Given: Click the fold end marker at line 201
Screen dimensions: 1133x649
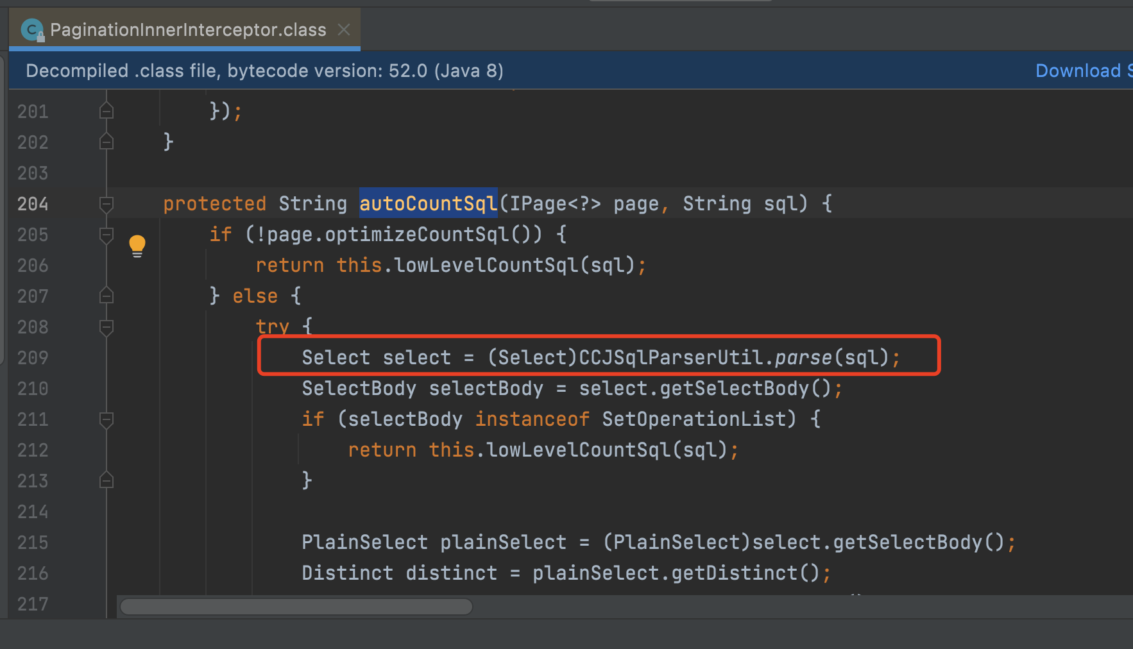Looking at the screenshot, I should 106,110.
